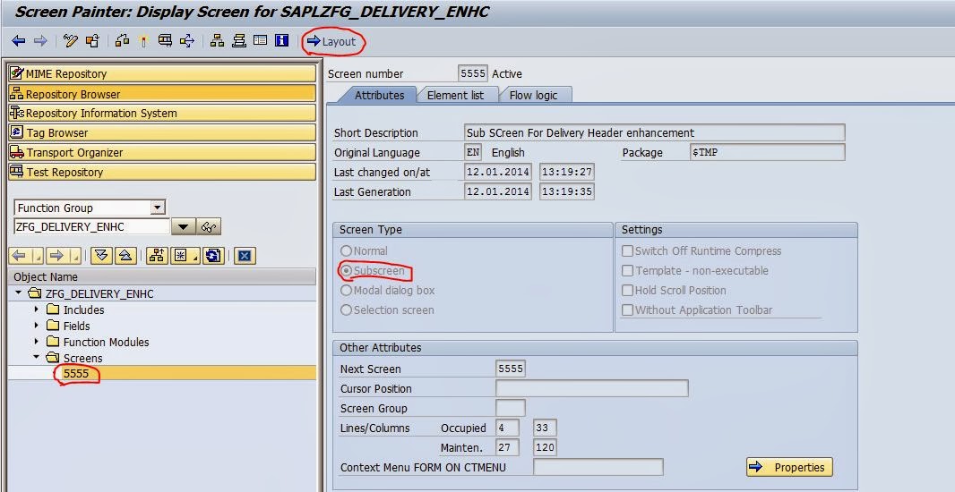Expand the Function Modules folder
Screen dimensions: 955x492
pyautogui.click(x=36, y=342)
